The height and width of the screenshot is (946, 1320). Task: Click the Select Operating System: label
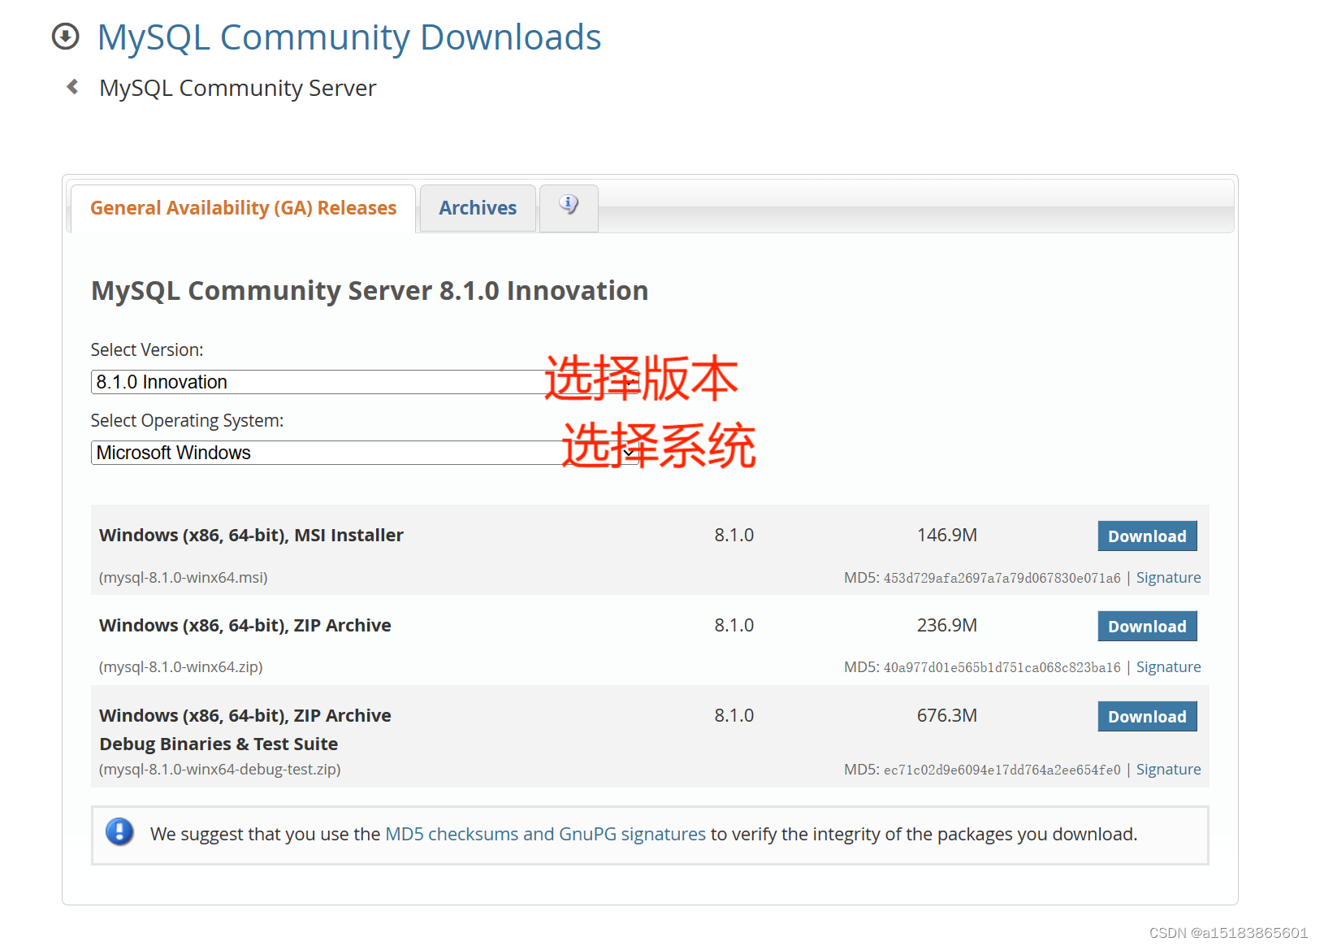(187, 421)
